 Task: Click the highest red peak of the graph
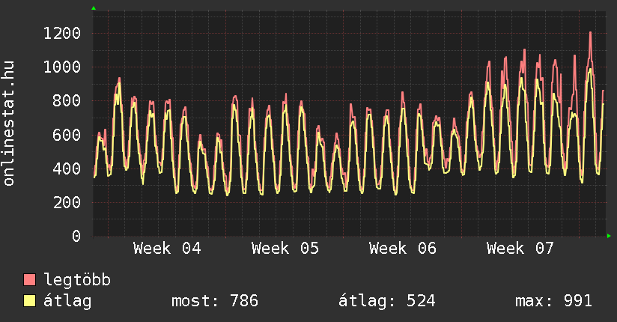click(x=590, y=32)
